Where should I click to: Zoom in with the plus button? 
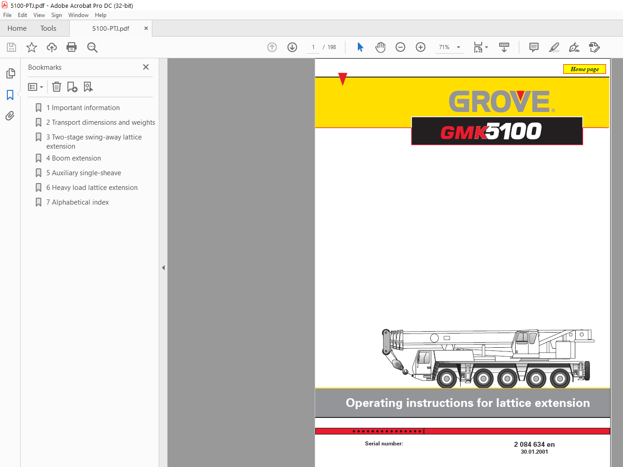(x=421, y=47)
